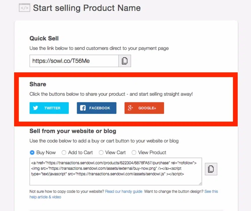Click the Sell from your website heading
Viewport: 251px width, 211px height.
pos(73,131)
